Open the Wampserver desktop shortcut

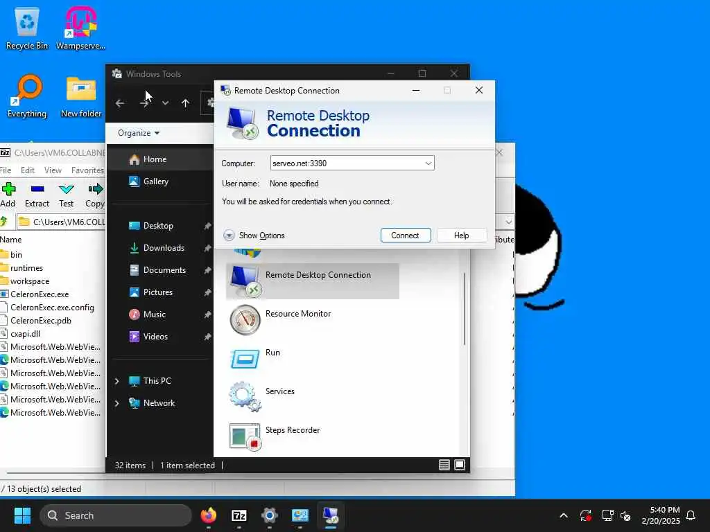click(80, 28)
